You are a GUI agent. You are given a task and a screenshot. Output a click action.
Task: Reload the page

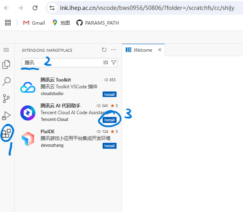[x=35, y=8]
